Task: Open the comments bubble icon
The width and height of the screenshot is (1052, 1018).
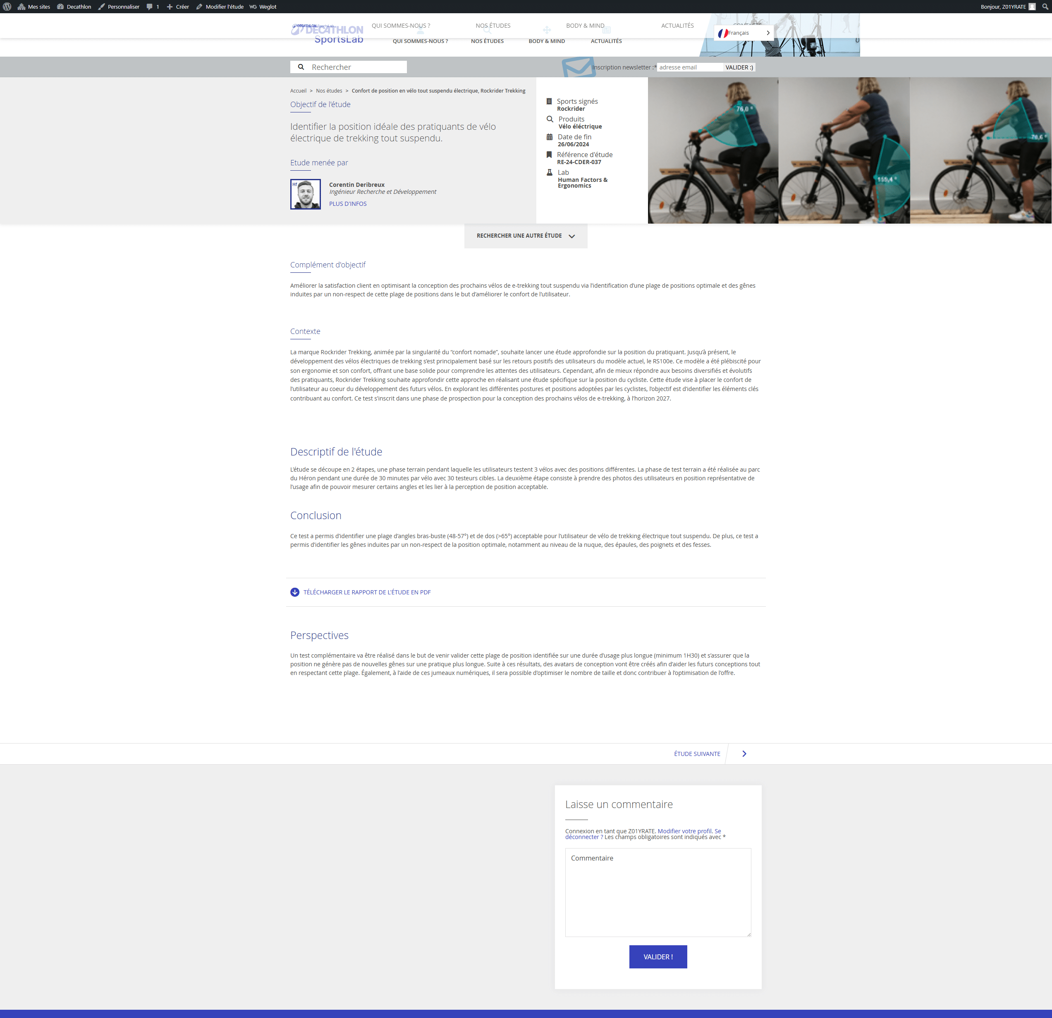Action: [150, 7]
